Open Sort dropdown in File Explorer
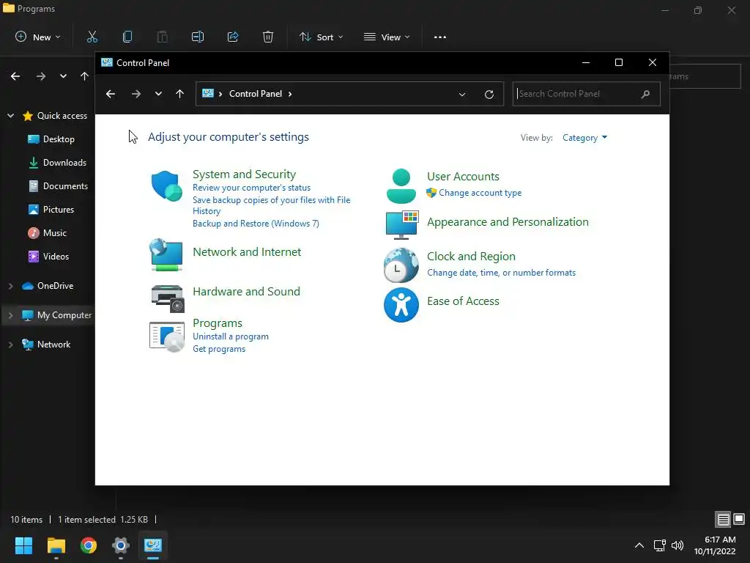750x563 pixels. (321, 37)
